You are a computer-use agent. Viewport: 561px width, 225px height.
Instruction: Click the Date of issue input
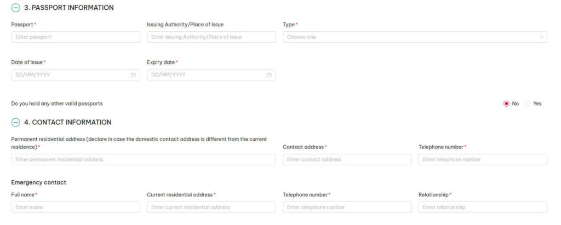pos(70,75)
